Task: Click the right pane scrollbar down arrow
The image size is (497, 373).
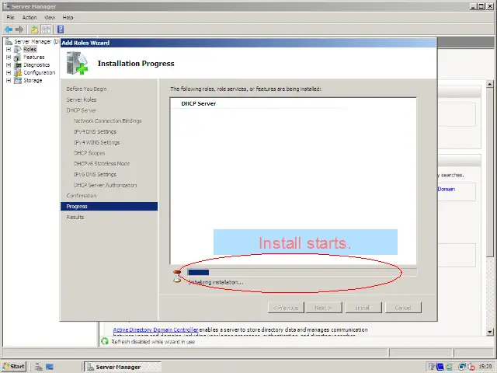Action: (x=490, y=332)
